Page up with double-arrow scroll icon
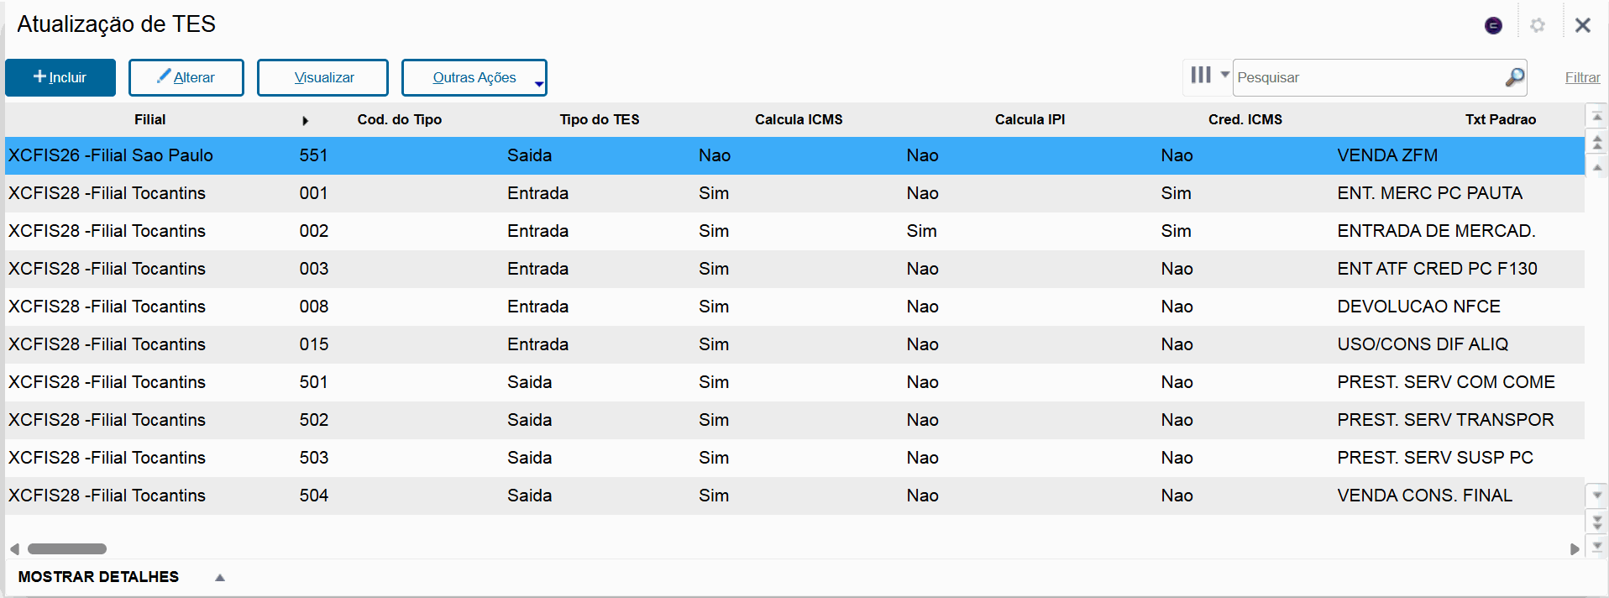 point(1597,142)
